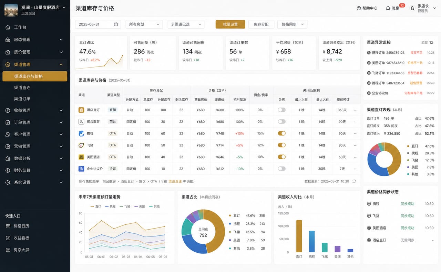The width and height of the screenshot is (441, 272).
Task: Expand the 收益管理 menu chevron
Action: tap(61, 110)
